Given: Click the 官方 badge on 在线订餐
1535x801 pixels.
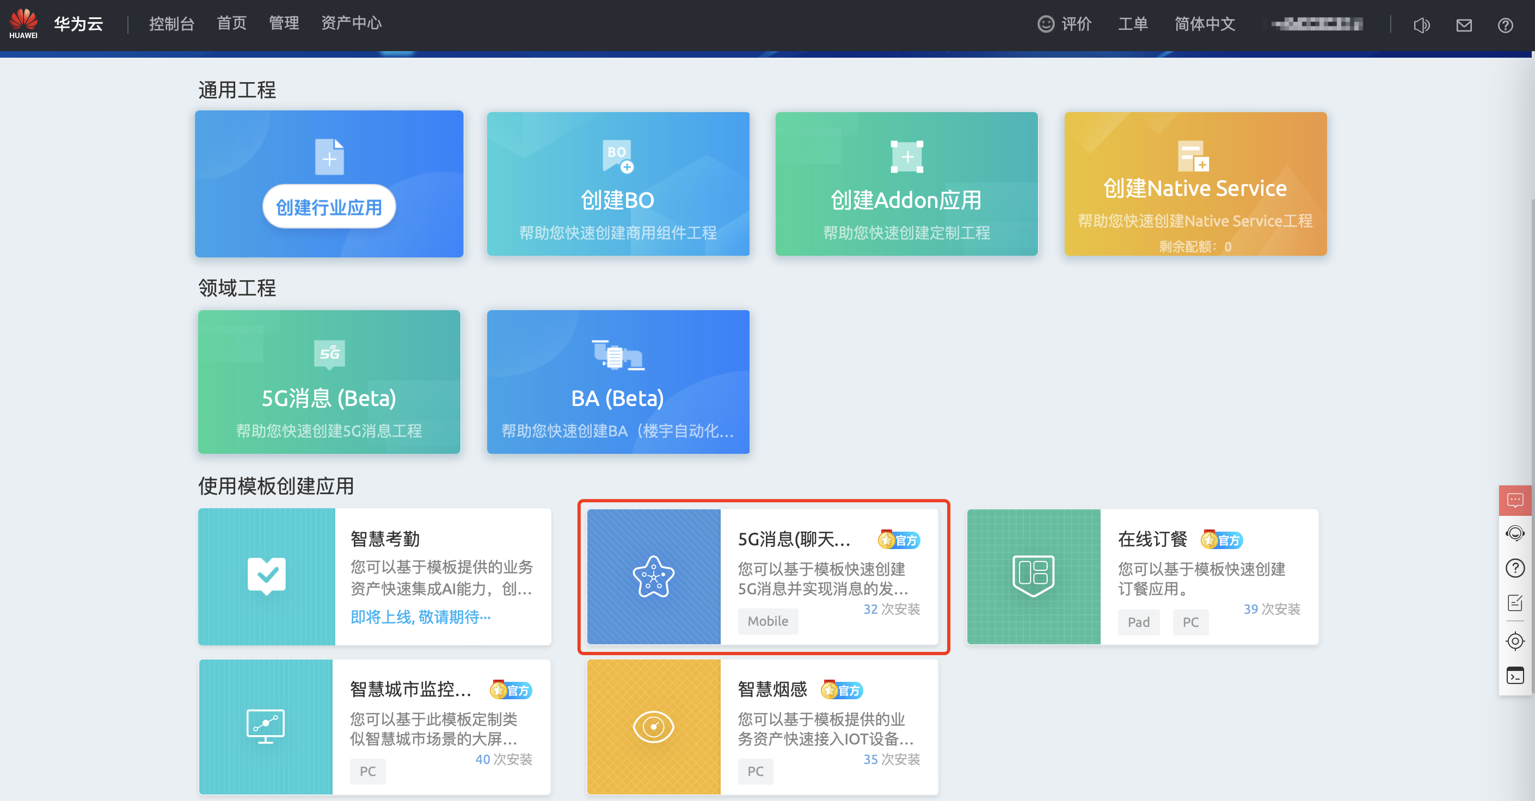Looking at the screenshot, I should pyautogui.click(x=1221, y=540).
